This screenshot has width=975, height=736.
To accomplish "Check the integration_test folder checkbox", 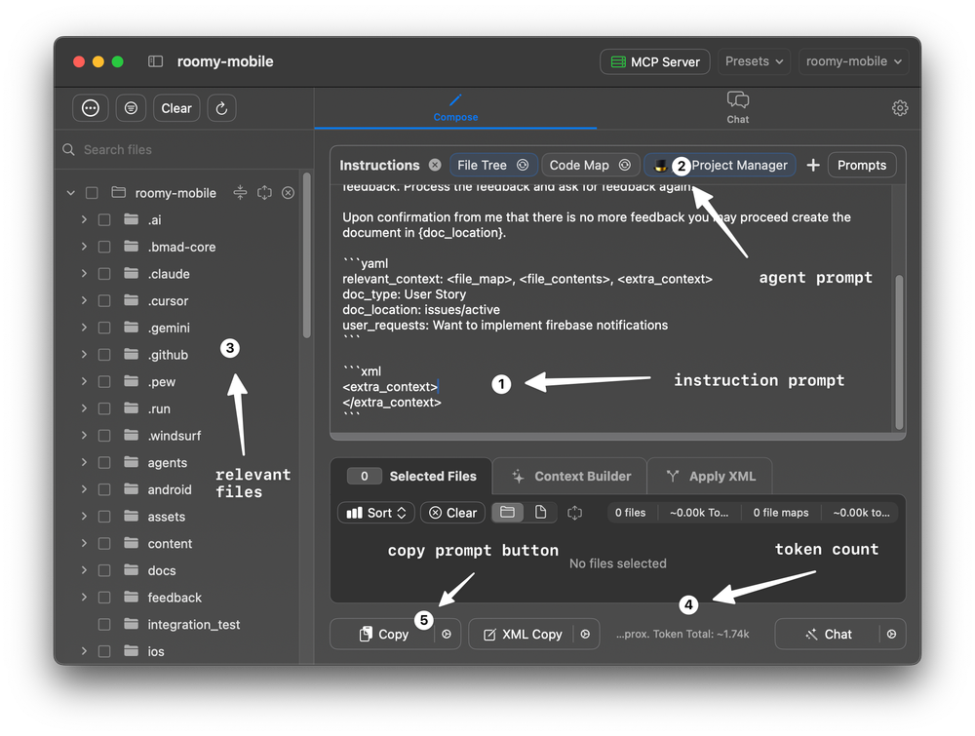I will (x=104, y=624).
